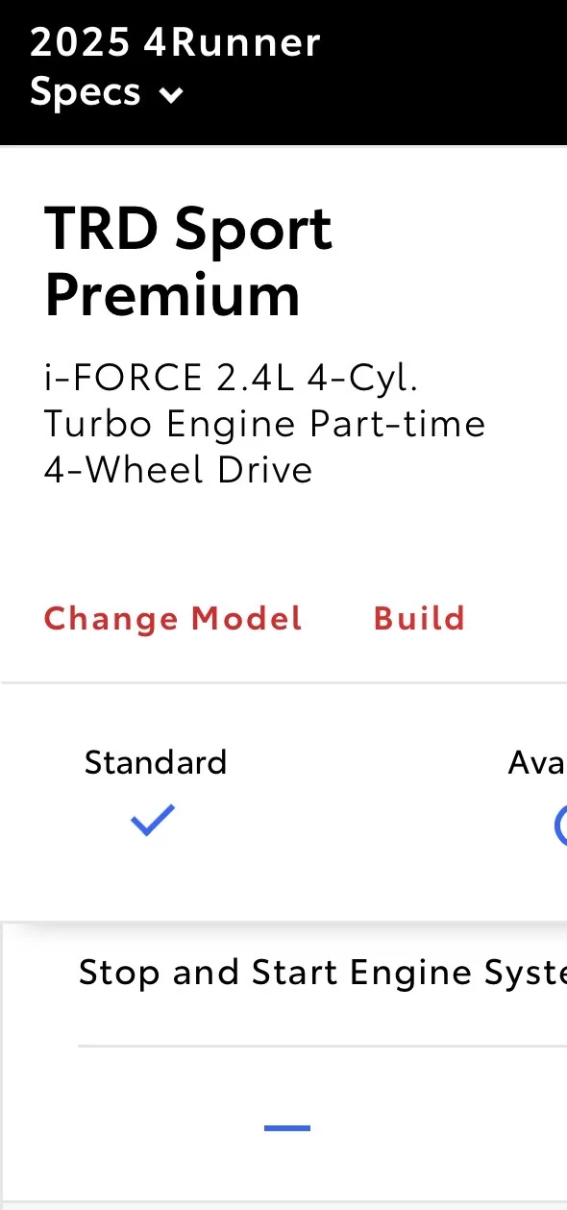Click the divider line in the feature card
This screenshot has width=567, height=1210.
tap(322, 1042)
